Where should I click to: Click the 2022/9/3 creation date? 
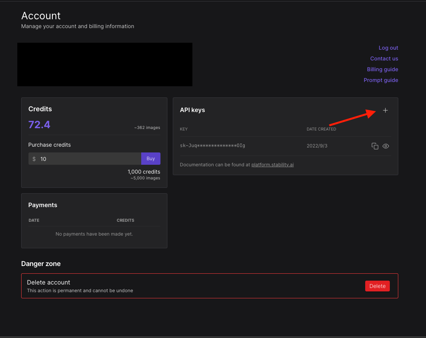pyautogui.click(x=317, y=146)
